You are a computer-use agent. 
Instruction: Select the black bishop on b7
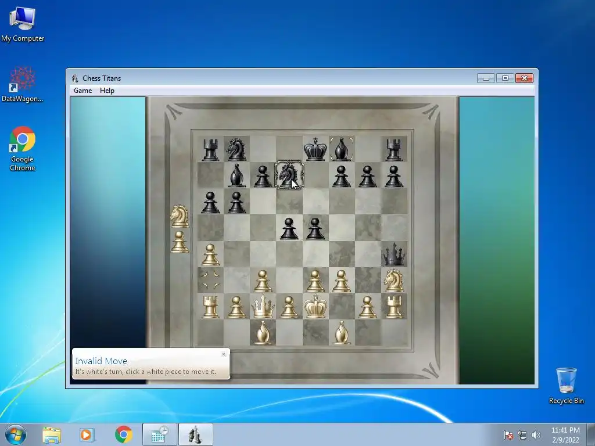click(236, 175)
